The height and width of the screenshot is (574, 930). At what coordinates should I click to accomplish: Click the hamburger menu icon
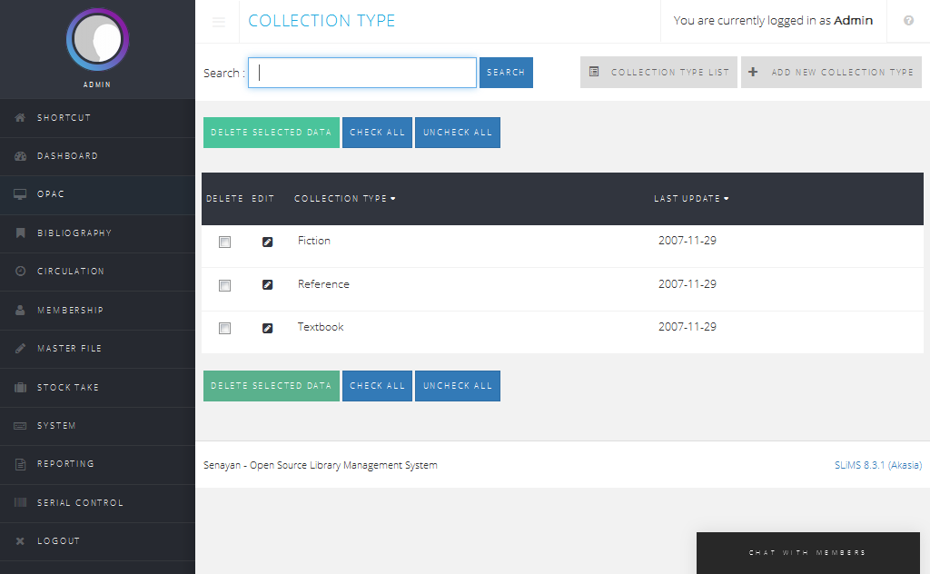[x=219, y=22]
